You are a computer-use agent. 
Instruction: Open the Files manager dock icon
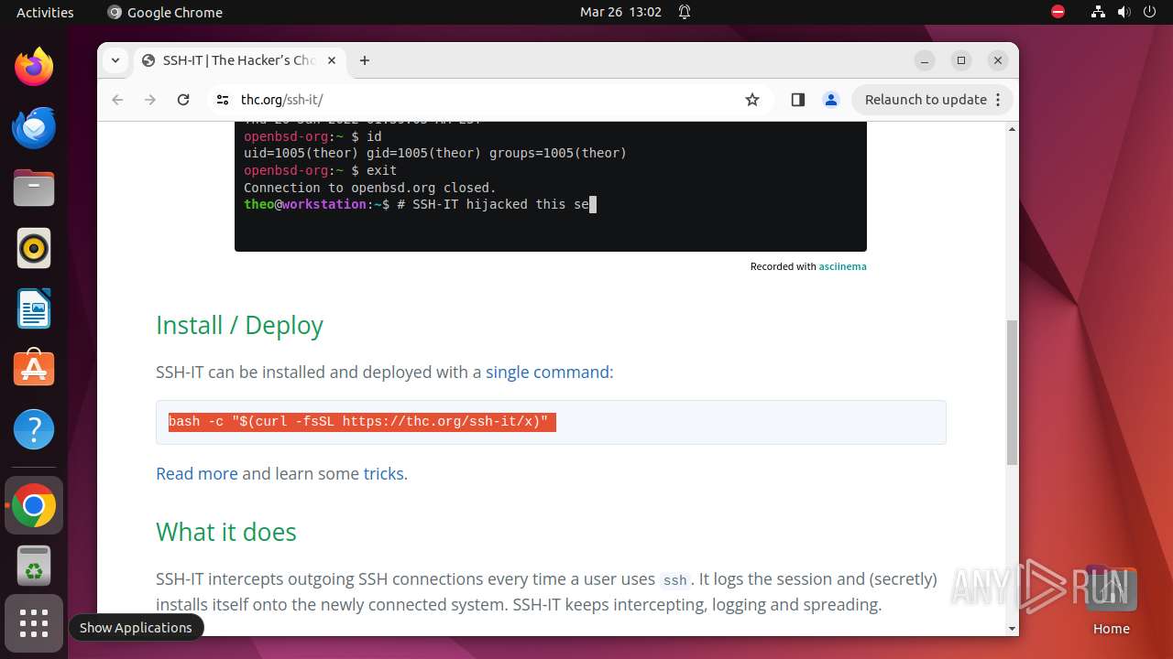tap(34, 188)
